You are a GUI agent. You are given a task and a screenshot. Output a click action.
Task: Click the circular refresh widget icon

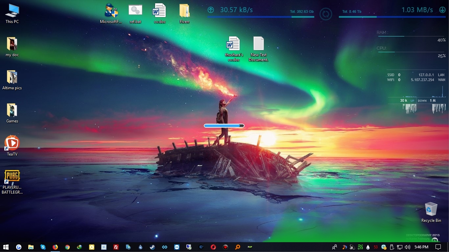pos(326,14)
